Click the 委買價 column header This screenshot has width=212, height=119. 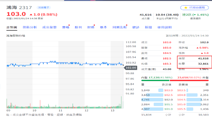coord(167,85)
